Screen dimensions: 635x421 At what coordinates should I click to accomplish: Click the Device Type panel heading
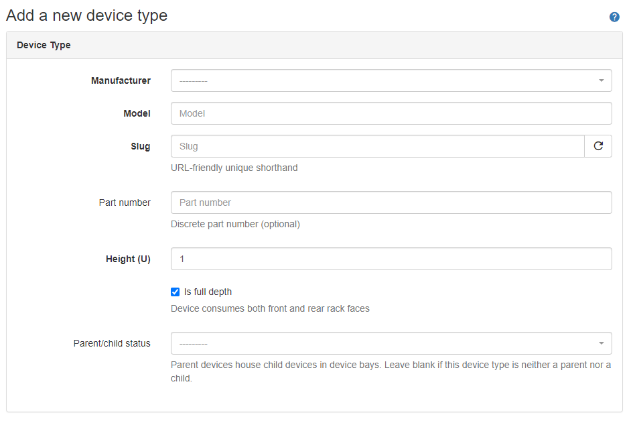(44, 45)
